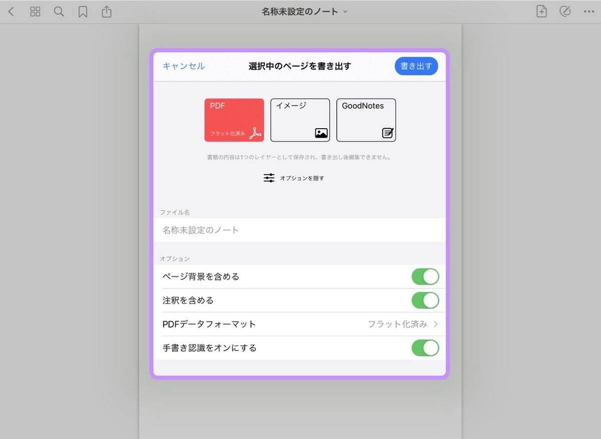Image resolution: width=601 pixels, height=439 pixels.
Task: Open the page thumbnail grid view
Action: tap(35, 11)
